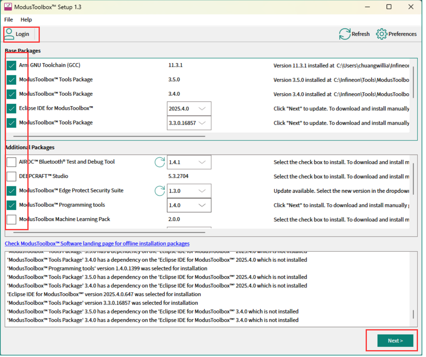426x357 pixels.
Task: Click the update icon beside Edge Protect Security Suite
Action: [161, 192]
